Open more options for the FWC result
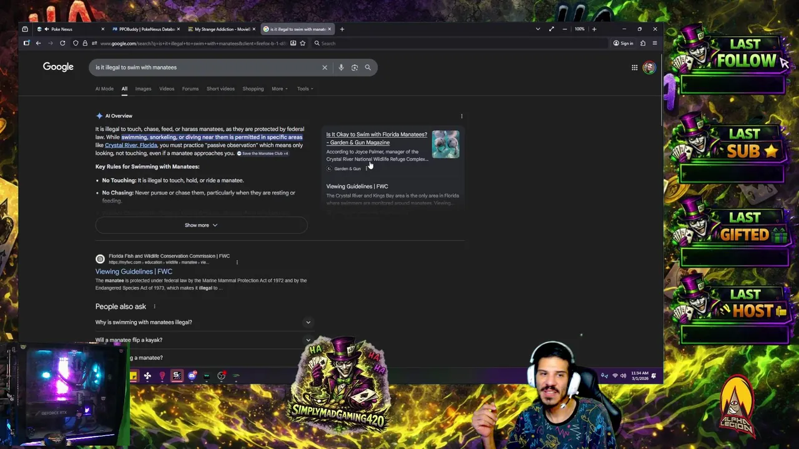 pyautogui.click(x=237, y=262)
